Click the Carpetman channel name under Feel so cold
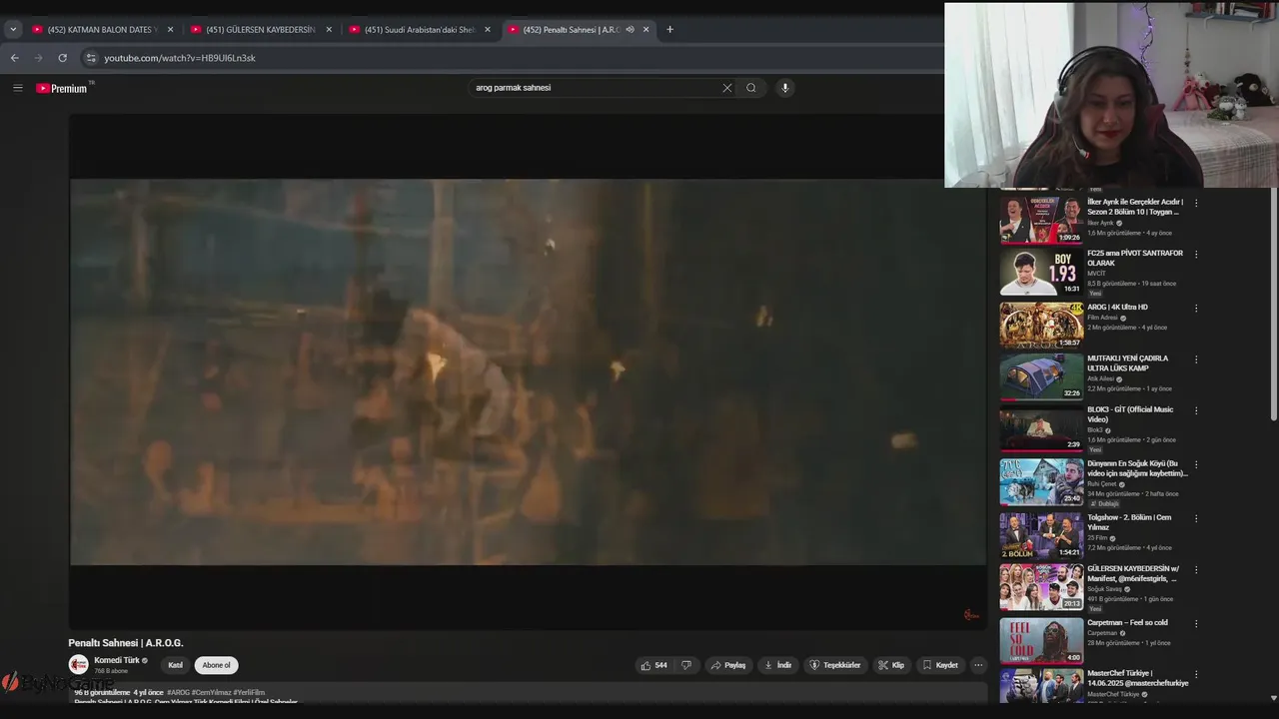Image resolution: width=1279 pixels, height=719 pixels. point(1102,633)
